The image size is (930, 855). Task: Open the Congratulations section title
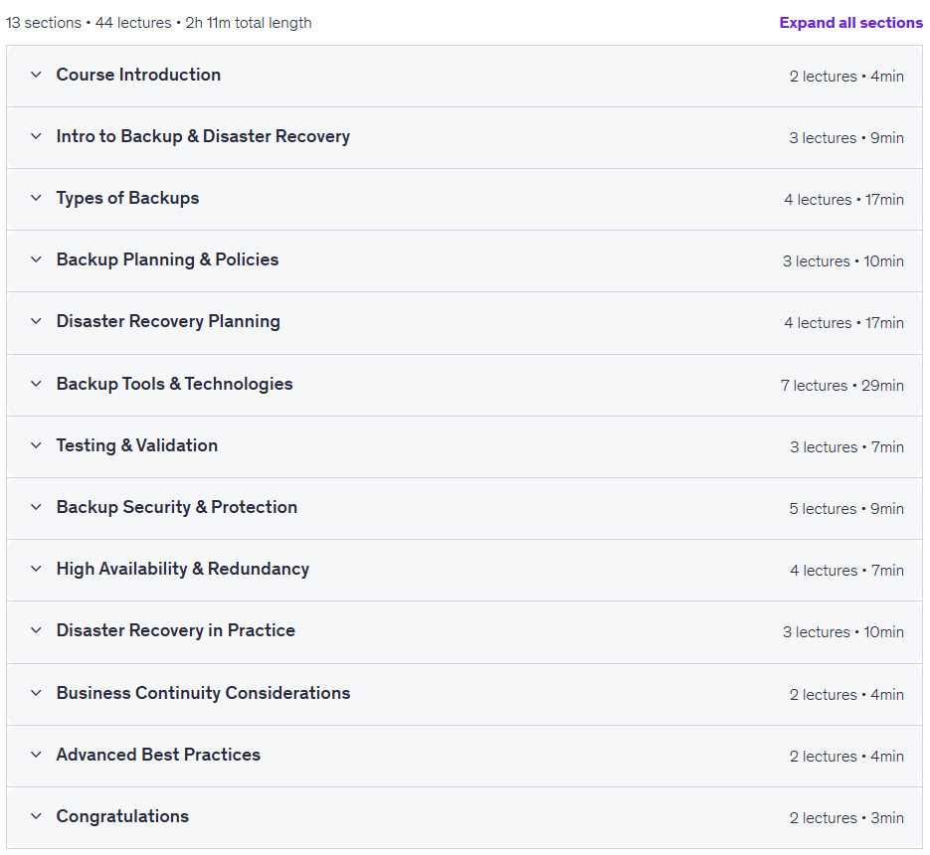[x=122, y=816]
